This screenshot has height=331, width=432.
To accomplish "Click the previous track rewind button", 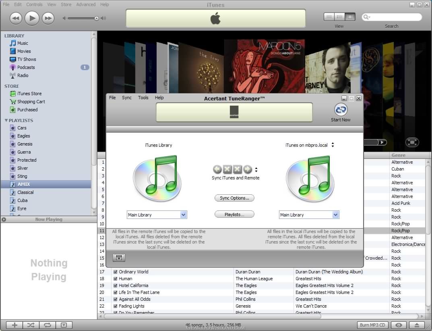I will 16,19.
